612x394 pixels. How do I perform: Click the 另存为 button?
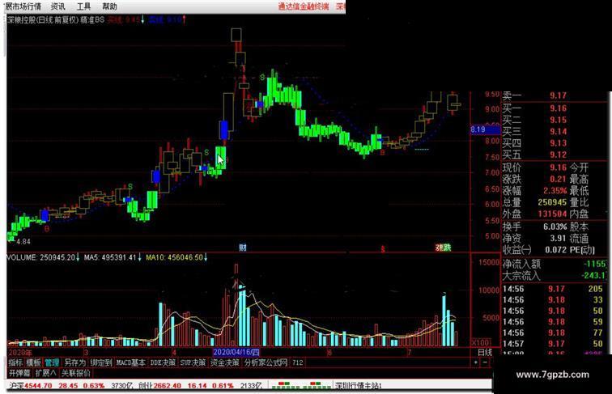(x=74, y=362)
